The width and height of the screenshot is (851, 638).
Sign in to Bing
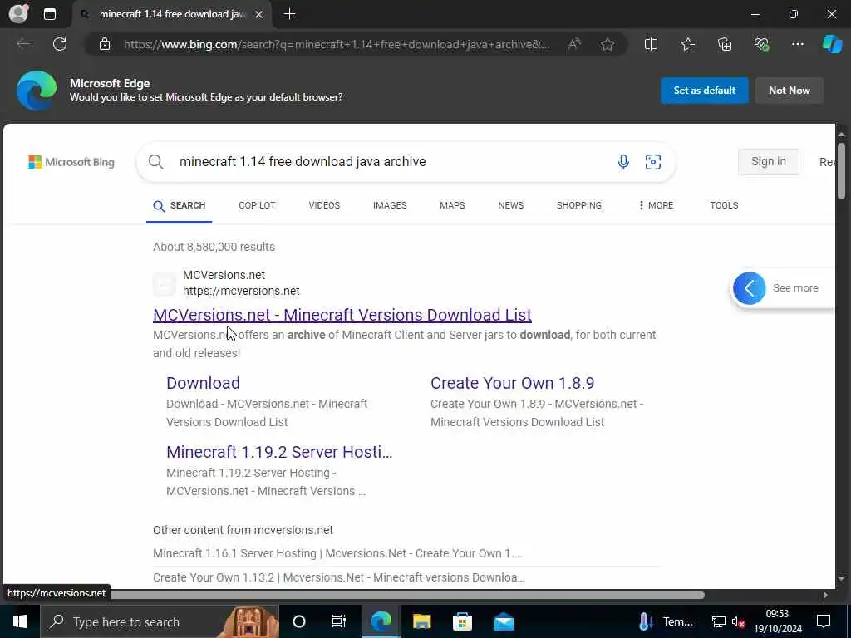768,162
